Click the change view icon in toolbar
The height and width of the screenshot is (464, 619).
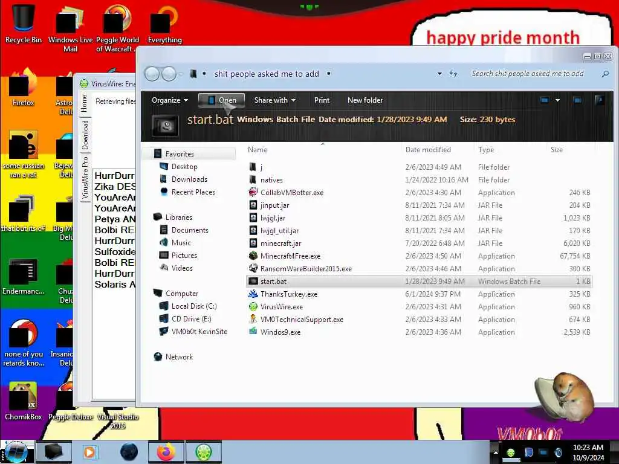tap(545, 100)
